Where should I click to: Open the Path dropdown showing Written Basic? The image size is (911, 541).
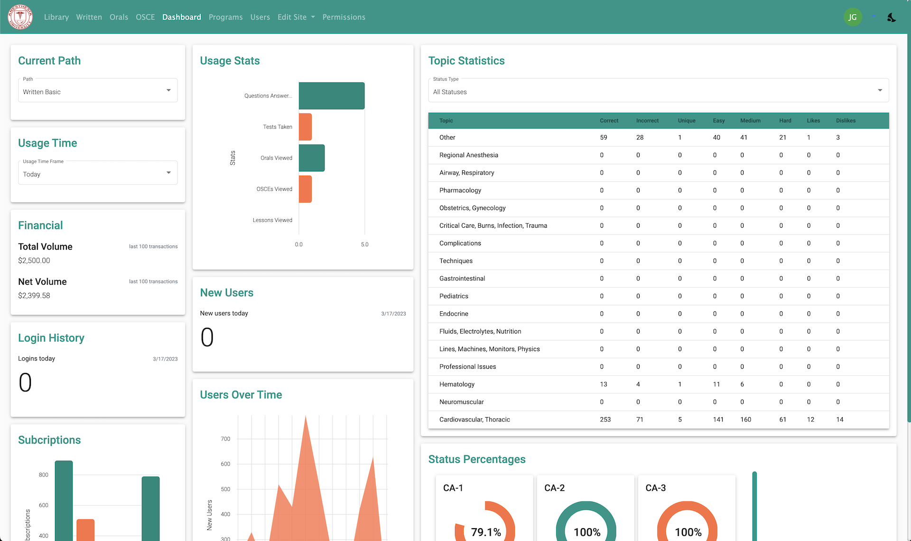point(98,91)
